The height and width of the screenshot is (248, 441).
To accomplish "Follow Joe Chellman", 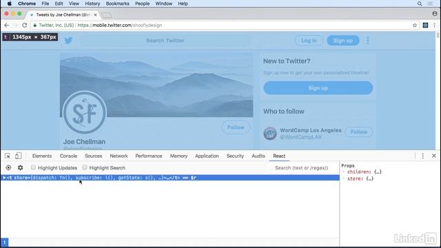I will pyautogui.click(x=236, y=127).
